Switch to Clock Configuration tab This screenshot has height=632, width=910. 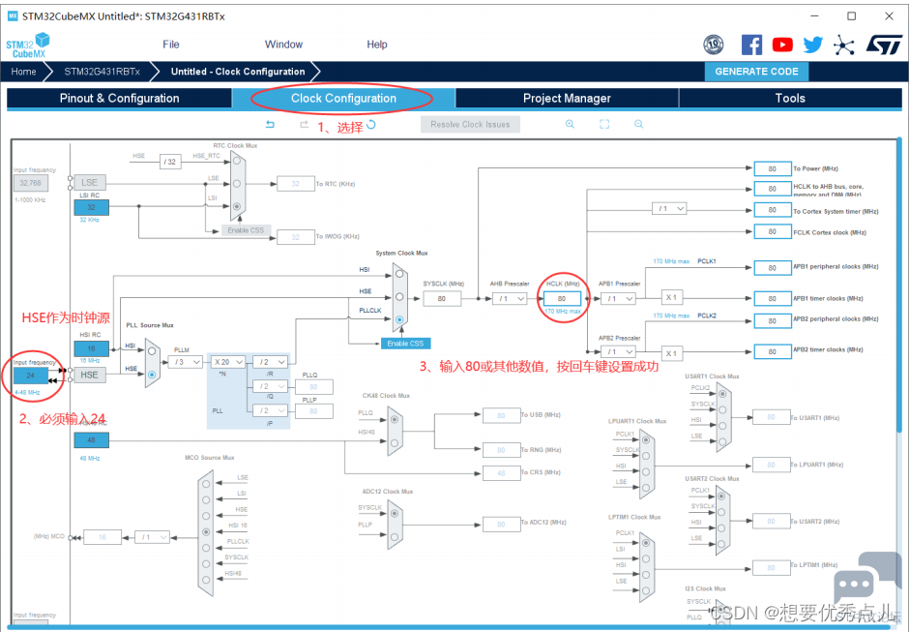click(343, 98)
